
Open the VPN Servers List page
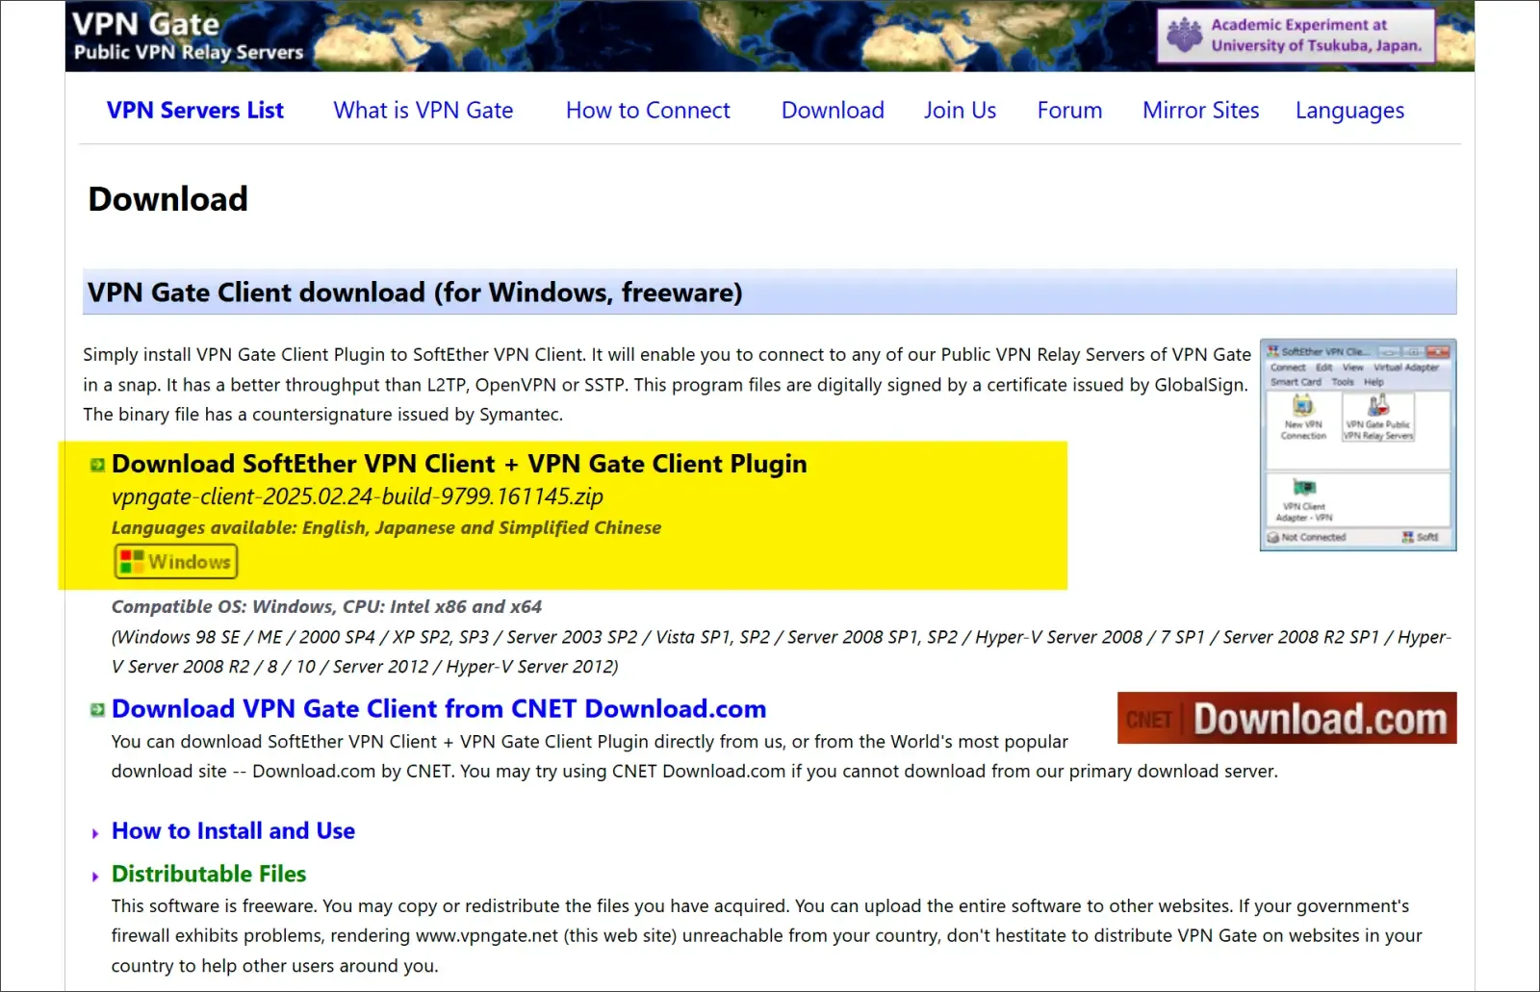194,111
